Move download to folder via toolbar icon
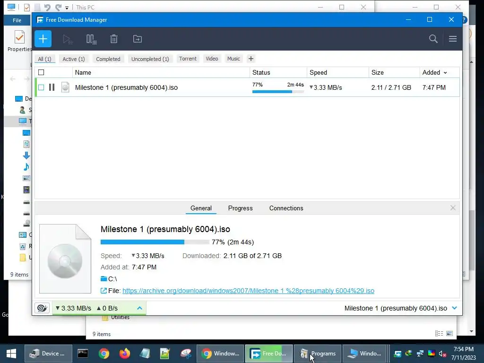484x363 pixels. [x=138, y=39]
